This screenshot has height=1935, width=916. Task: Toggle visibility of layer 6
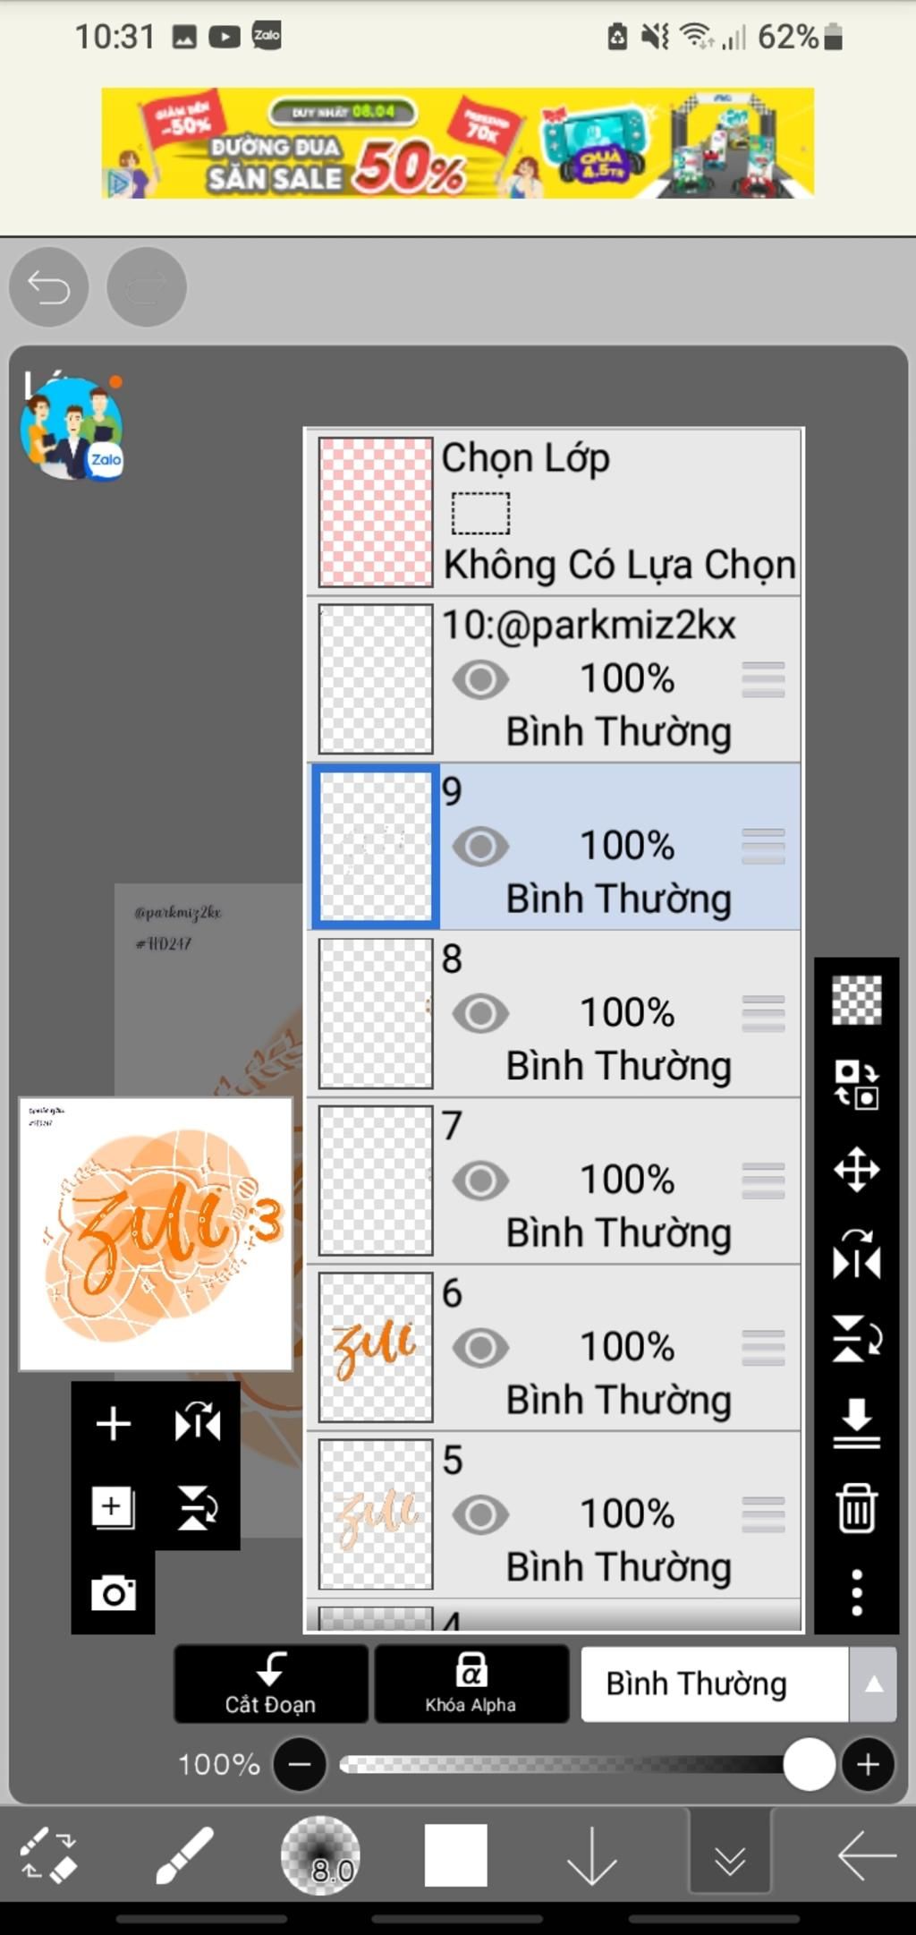(480, 1348)
